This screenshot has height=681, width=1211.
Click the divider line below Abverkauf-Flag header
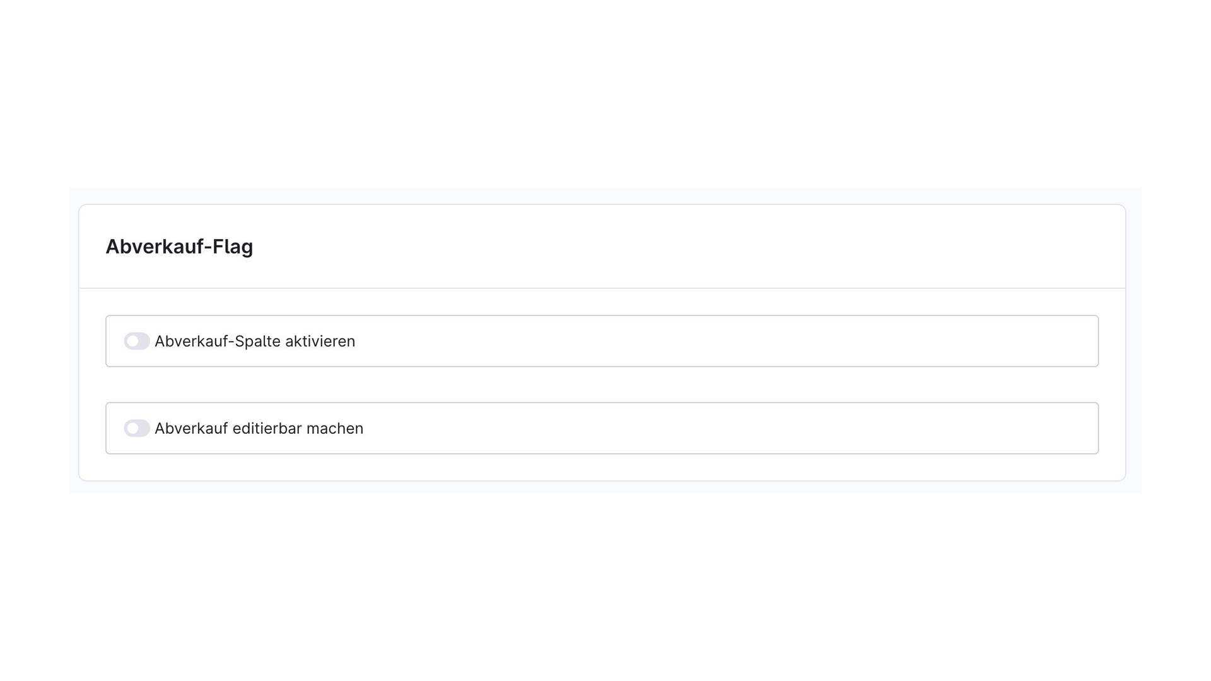(602, 288)
